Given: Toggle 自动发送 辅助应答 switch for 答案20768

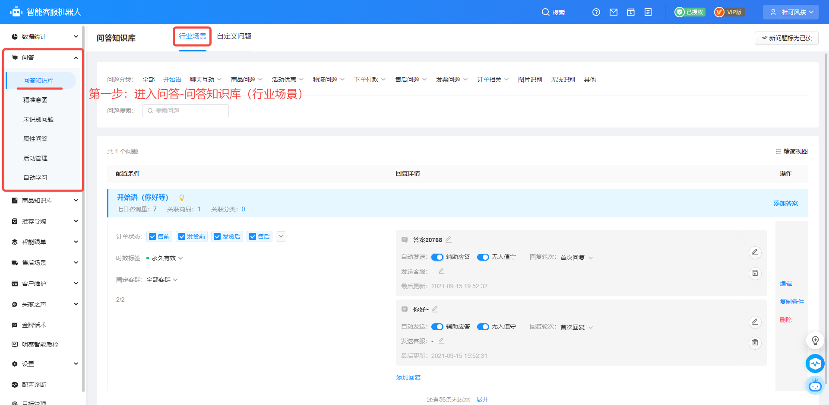Looking at the screenshot, I should pyautogui.click(x=437, y=257).
